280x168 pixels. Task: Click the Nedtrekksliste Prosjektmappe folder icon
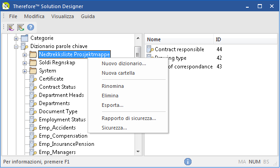[x=33, y=54]
